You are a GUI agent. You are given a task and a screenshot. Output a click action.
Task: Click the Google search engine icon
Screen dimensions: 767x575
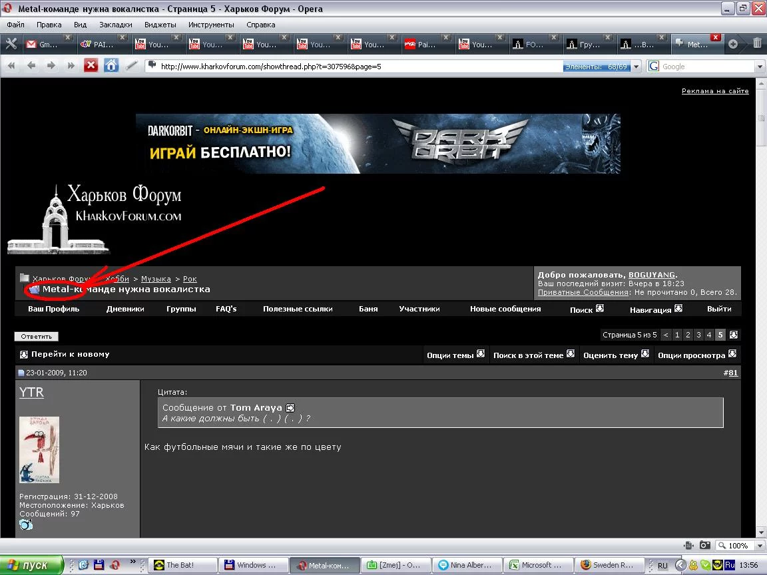(654, 66)
